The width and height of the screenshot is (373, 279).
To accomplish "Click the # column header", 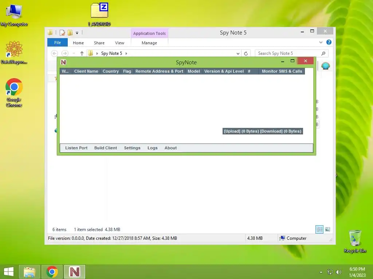I will pyautogui.click(x=252, y=71).
